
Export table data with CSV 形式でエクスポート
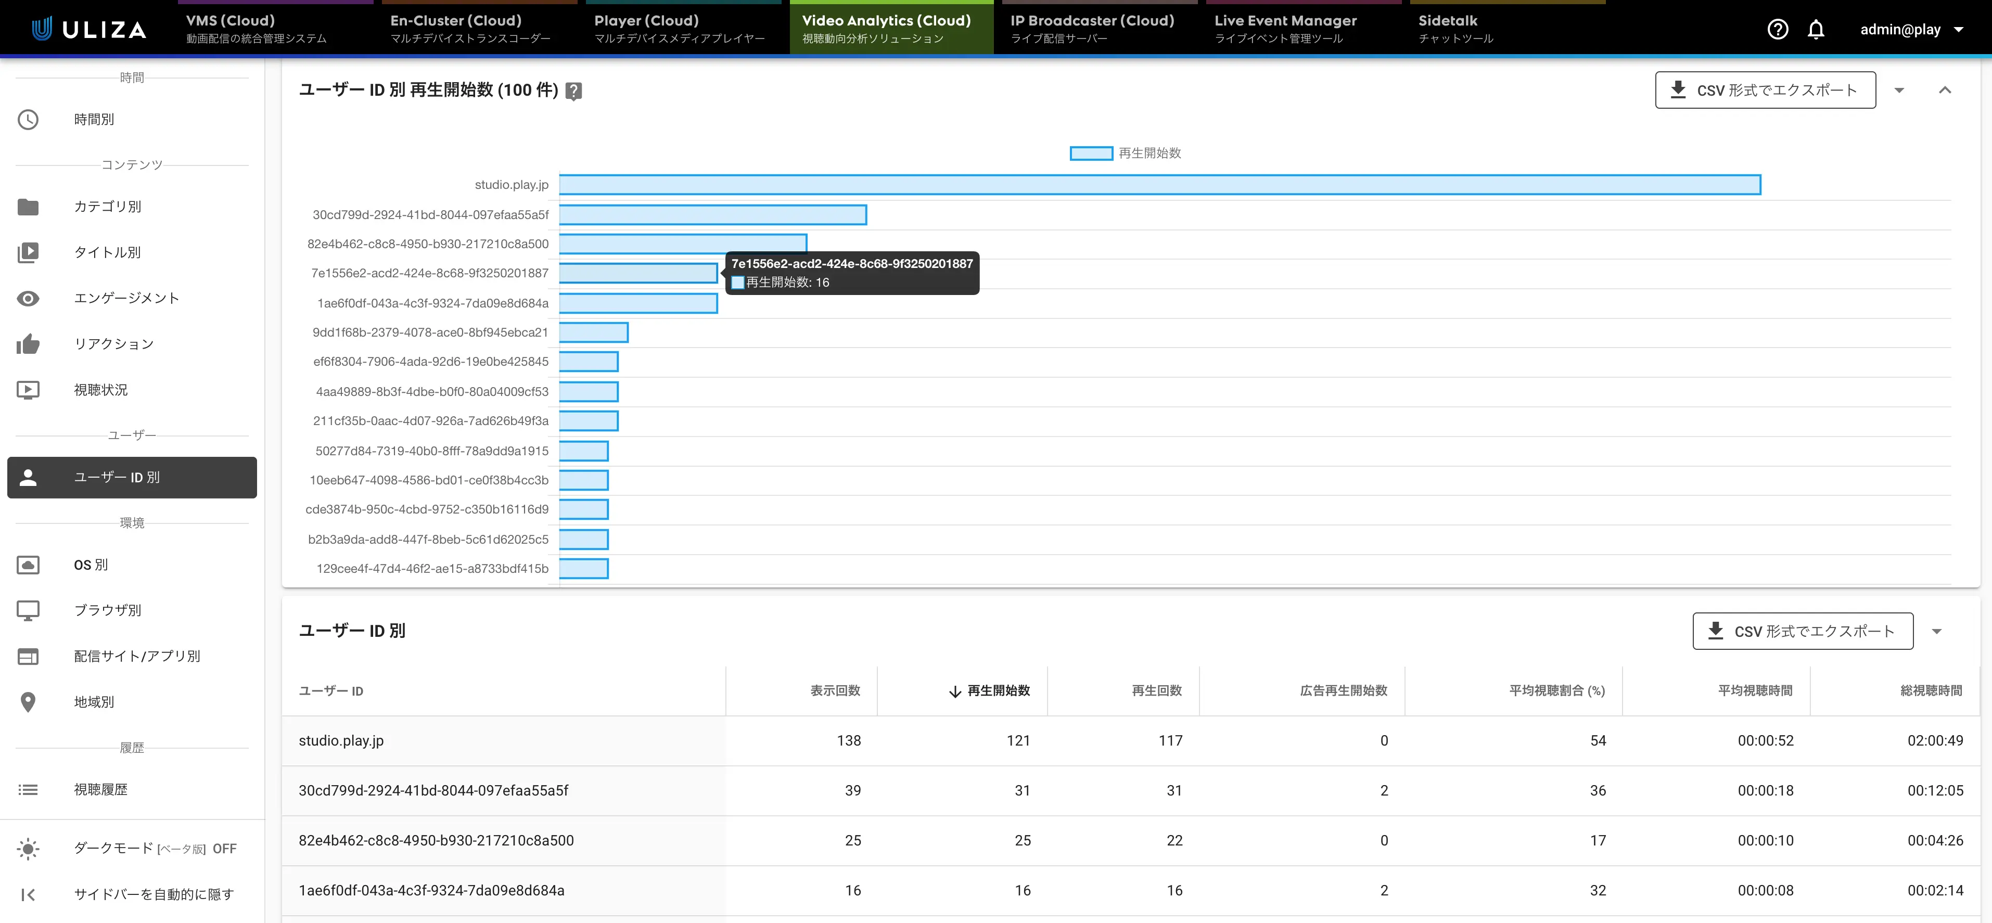pos(1803,632)
